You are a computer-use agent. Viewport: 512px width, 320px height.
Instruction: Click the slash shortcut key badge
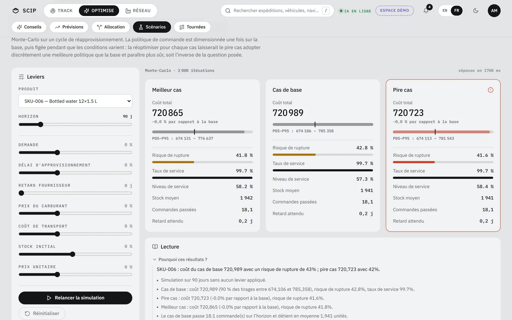tap(326, 11)
